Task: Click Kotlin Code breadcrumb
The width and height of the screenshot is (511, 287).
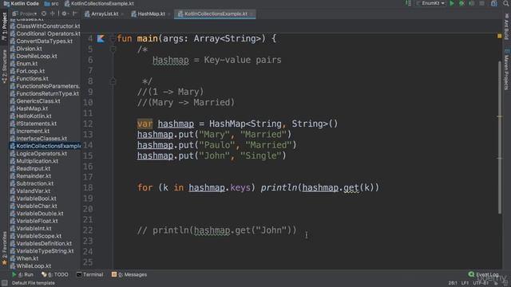Action: pyautogui.click(x=22, y=3)
